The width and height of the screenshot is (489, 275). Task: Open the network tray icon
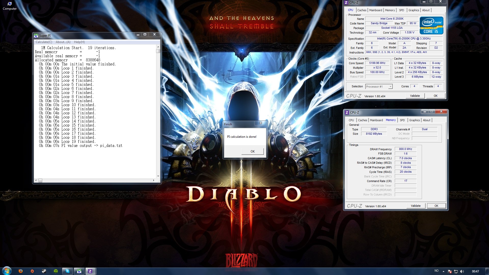point(456,271)
